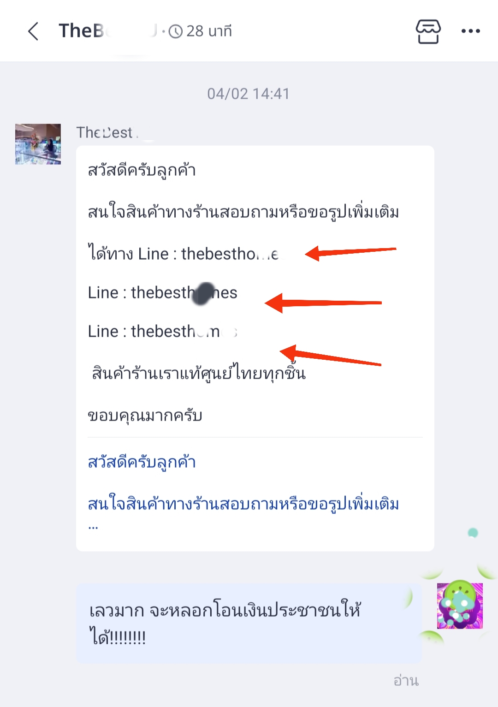The height and width of the screenshot is (707, 498).
Task: Tap the clock icon beside 28 นาที
Action: click(x=176, y=31)
